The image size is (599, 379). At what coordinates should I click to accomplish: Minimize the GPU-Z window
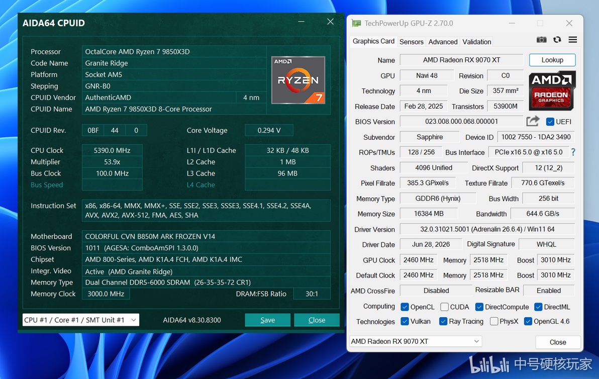(512, 23)
